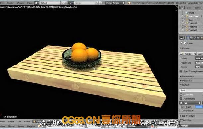
Task: Click the output path field
Action: click(191, 90)
